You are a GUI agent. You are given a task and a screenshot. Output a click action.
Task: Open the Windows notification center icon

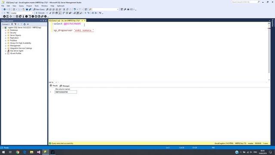click(x=270, y=152)
